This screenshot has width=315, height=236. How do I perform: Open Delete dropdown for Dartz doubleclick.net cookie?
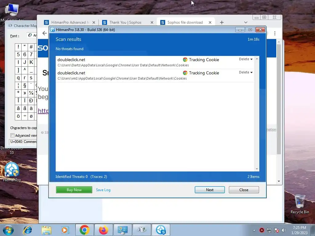pyautogui.click(x=246, y=59)
